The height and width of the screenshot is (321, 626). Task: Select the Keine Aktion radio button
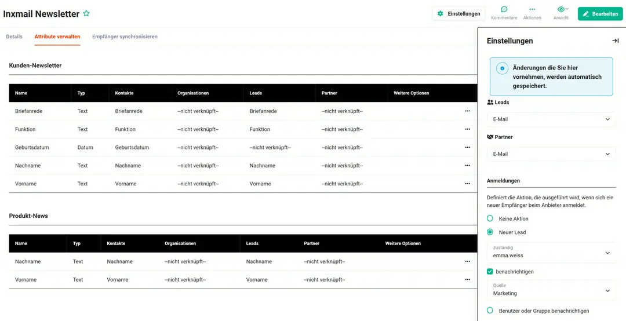point(490,218)
